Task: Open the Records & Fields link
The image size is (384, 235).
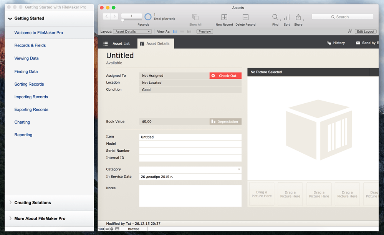Action: [x=30, y=45]
